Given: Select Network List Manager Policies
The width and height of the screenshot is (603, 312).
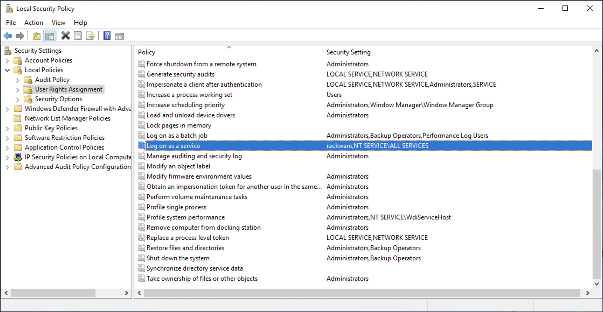Looking at the screenshot, I should pyautogui.click(x=68, y=118).
